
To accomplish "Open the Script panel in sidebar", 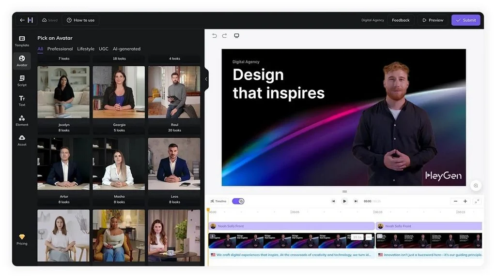I will click(x=22, y=81).
